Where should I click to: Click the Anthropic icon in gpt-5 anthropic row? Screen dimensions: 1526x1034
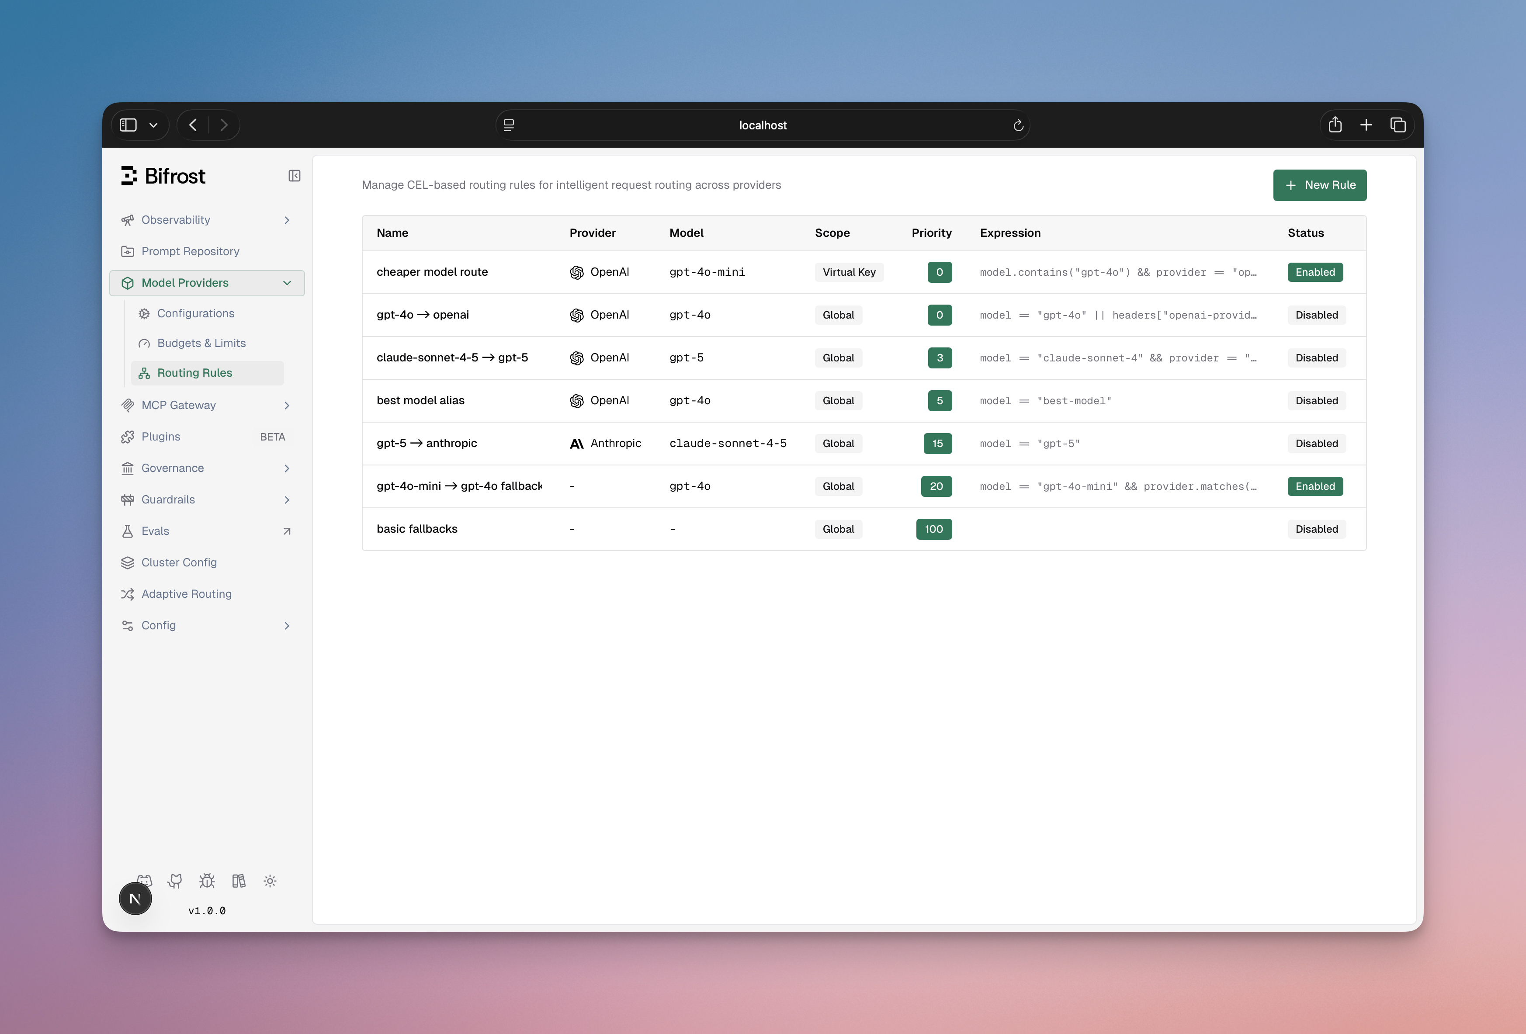[x=576, y=443]
